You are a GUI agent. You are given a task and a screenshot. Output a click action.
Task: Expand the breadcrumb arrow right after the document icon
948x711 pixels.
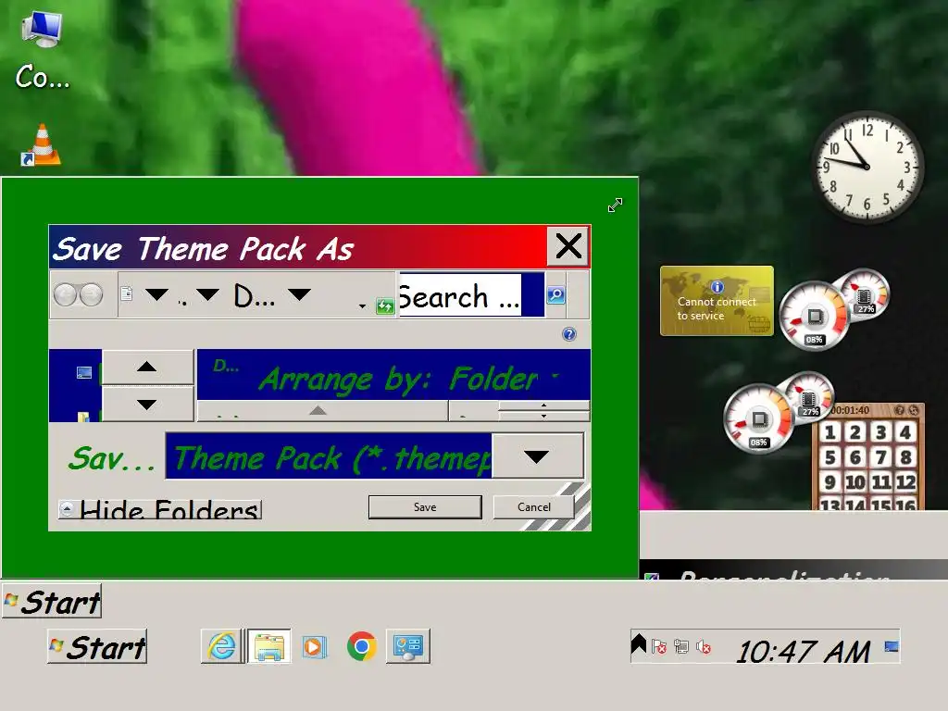(x=156, y=294)
